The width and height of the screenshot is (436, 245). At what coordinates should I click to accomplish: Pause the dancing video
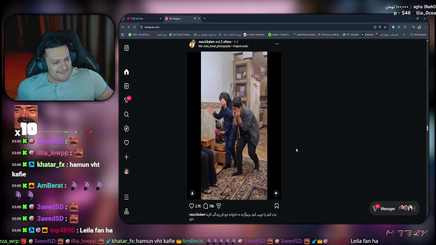234,126
